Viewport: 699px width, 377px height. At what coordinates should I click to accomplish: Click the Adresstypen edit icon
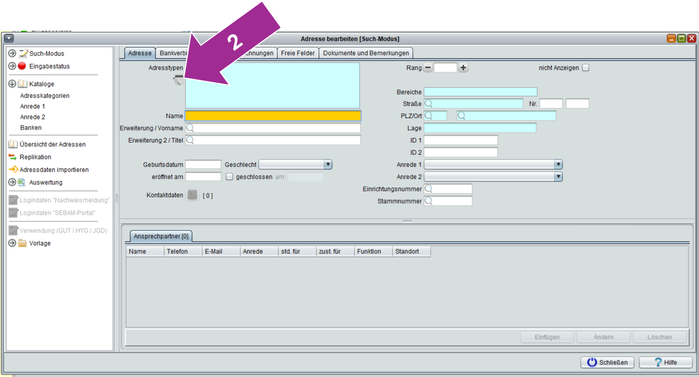click(x=178, y=80)
